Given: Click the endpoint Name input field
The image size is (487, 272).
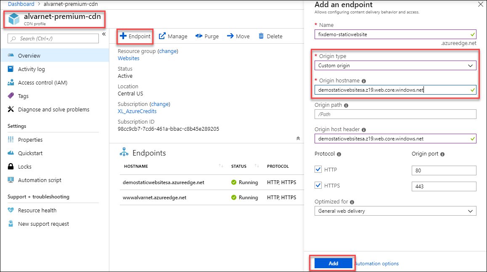Looking at the screenshot, I should tap(395, 34).
